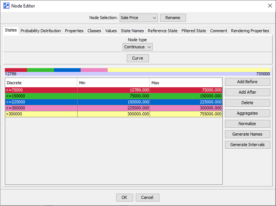Go to the Classes tab
The width and height of the screenshot is (276, 206).
pyautogui.click(x=94, y=31)
